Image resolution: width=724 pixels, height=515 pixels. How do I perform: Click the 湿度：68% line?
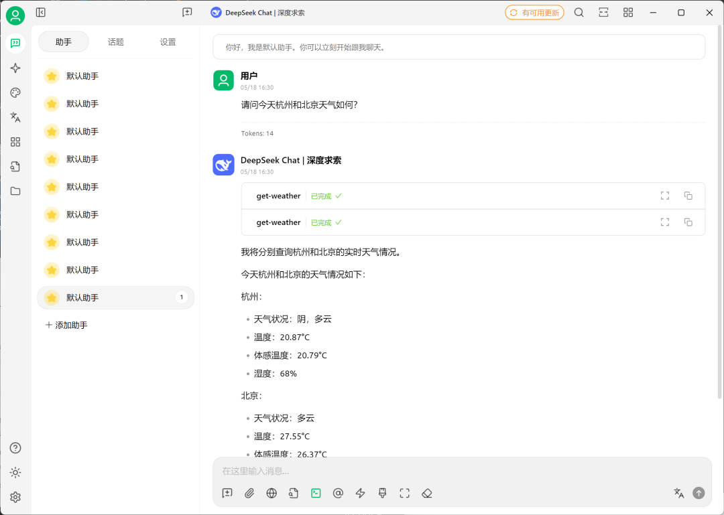276,374
